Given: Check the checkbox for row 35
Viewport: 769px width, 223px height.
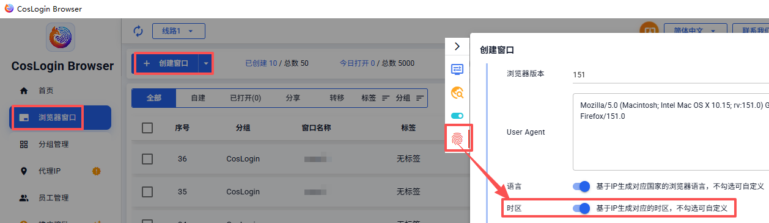Looking at the screenshot, I should (147, 191).
